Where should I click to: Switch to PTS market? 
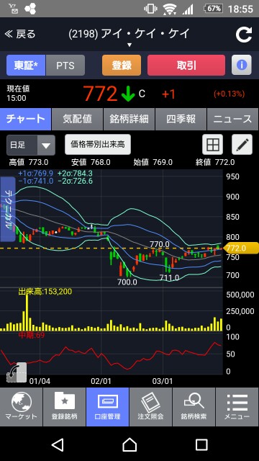point(65,66)
